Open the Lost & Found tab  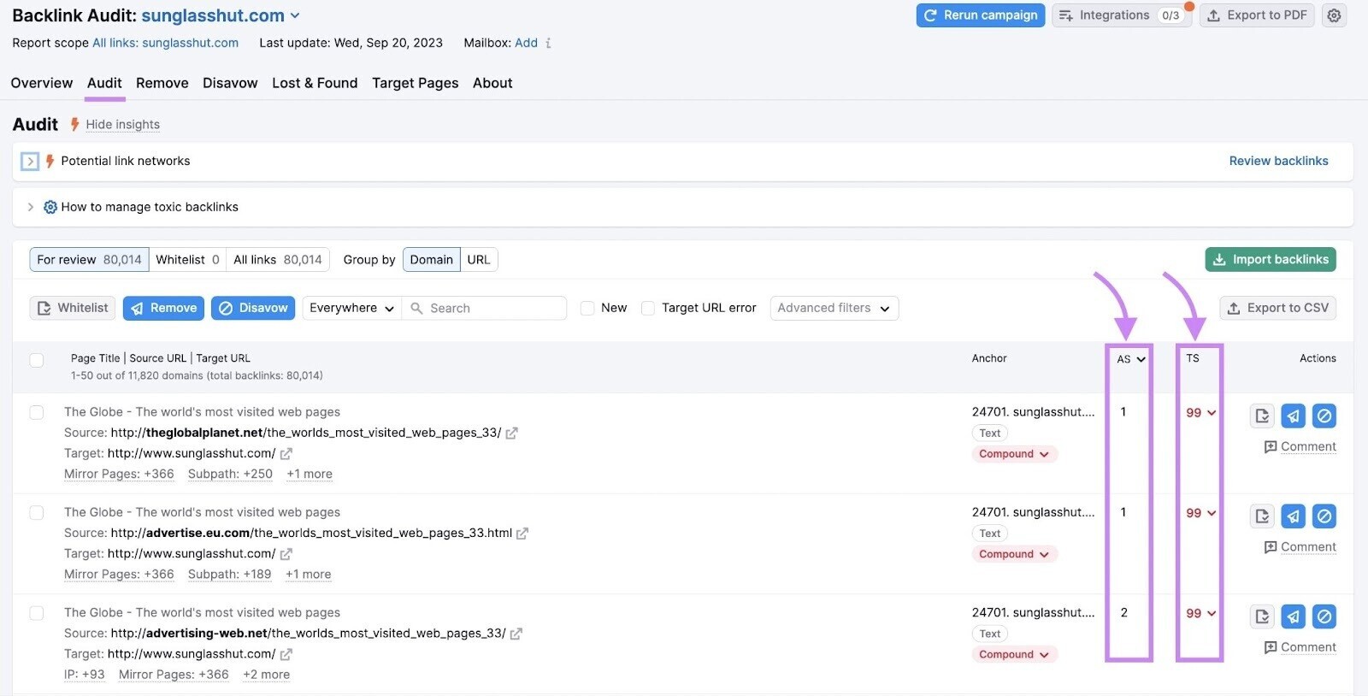pyautogui.click(x=315, y=83)
